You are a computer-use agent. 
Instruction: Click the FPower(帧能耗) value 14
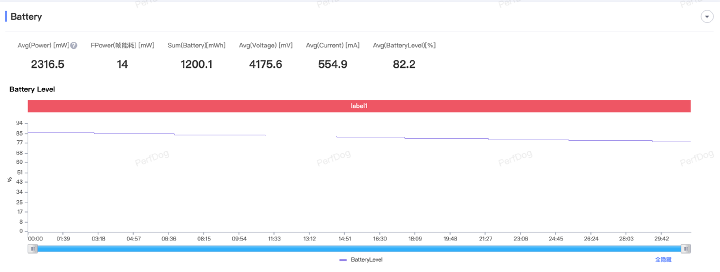(x=122, y=64)
